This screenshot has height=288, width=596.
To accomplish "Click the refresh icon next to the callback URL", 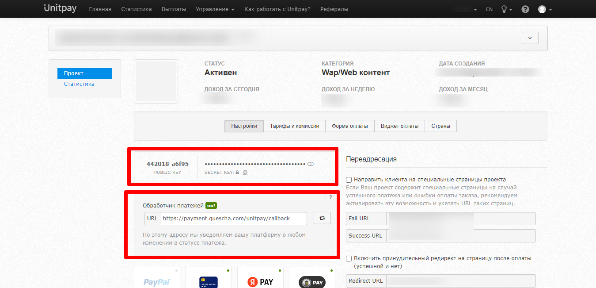I will (x=322, y=218).
